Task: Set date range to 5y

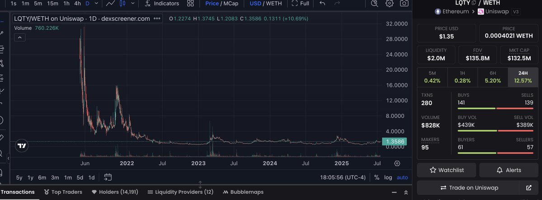Action: pyautogui.click(x=19, y=177)
